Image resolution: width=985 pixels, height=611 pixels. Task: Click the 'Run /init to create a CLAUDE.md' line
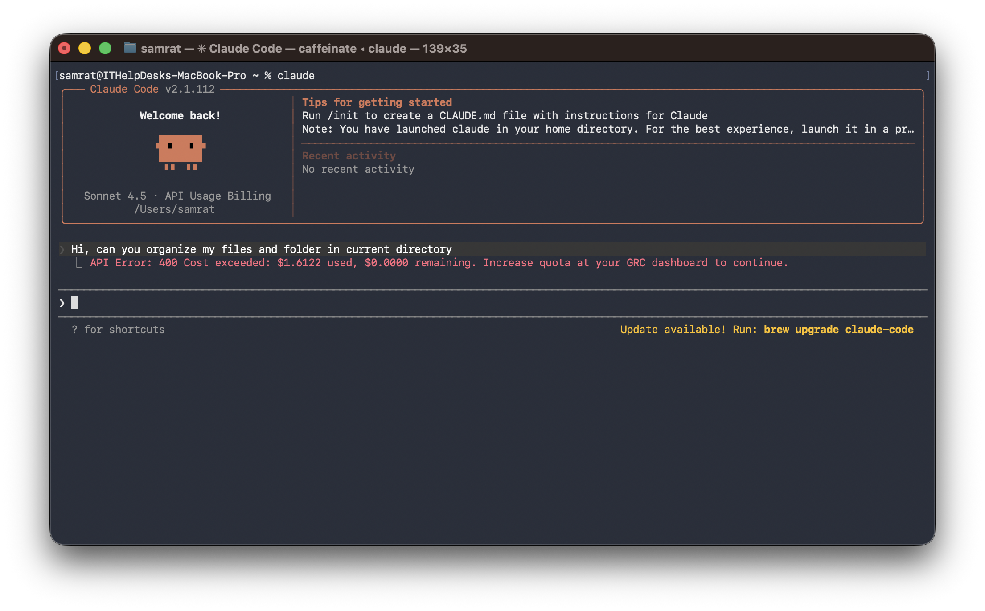tap(505, 116)
